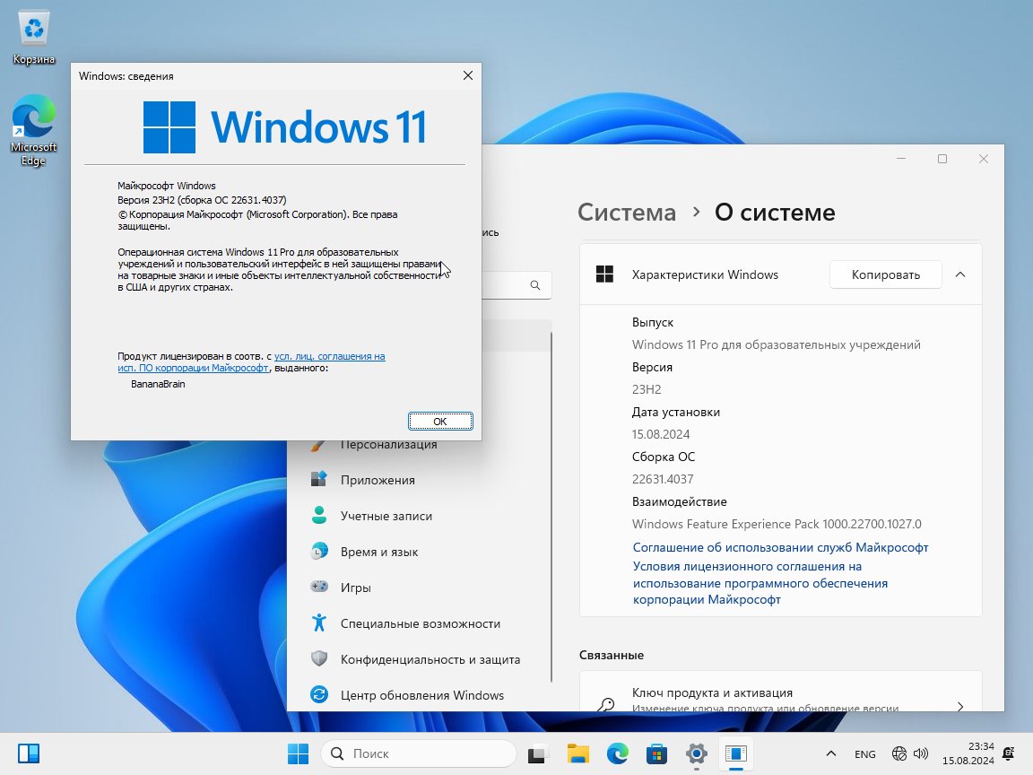
Task: Select Windows Update in the sidebar
Action: (x=421, y=695)
